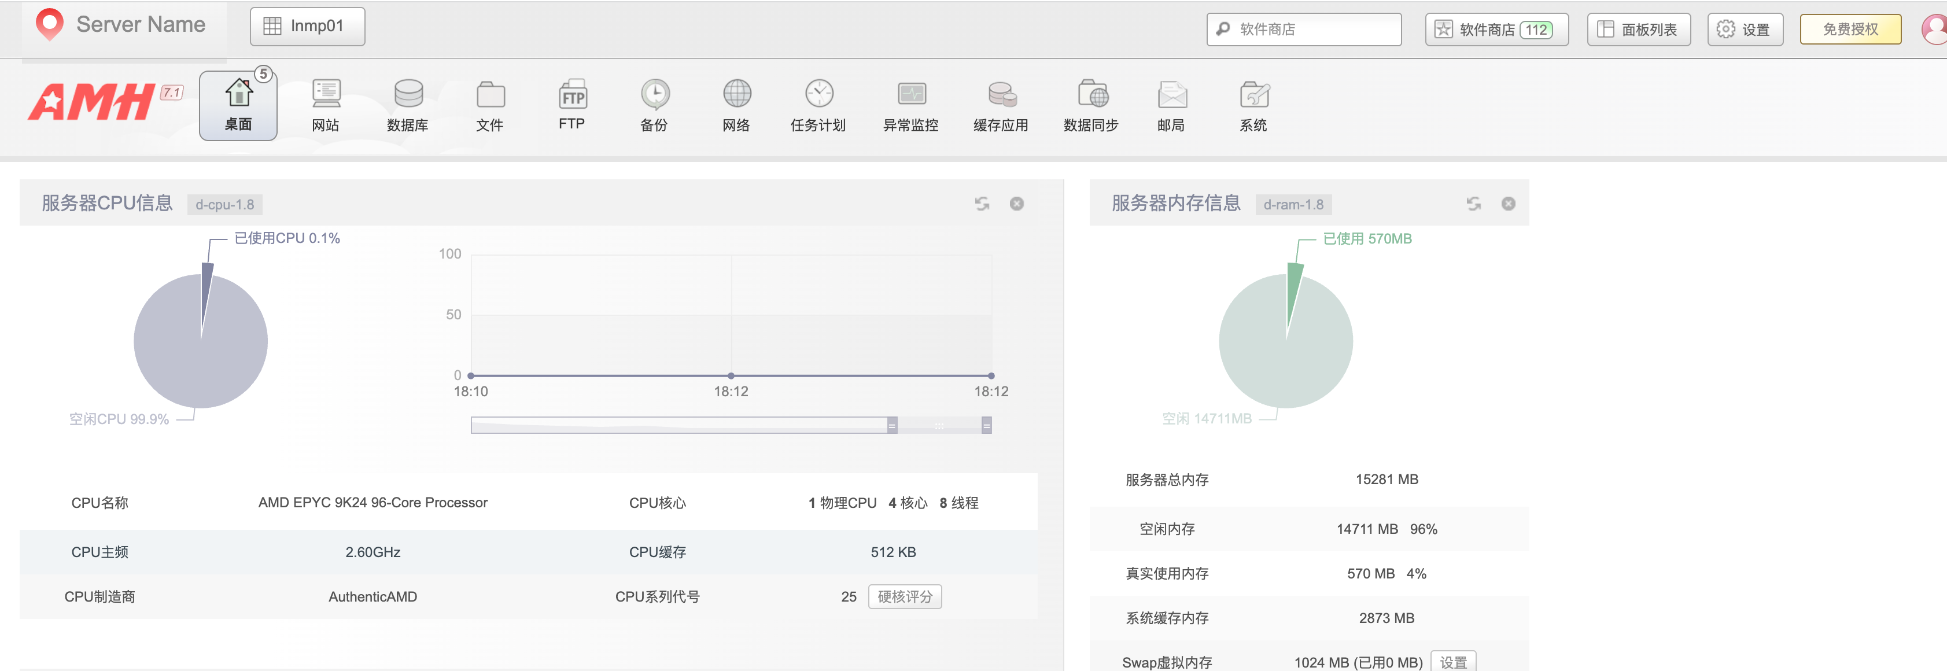Click the memory usage pie chart
The height and width of the screenshot is (671, 1947).
1286,340
